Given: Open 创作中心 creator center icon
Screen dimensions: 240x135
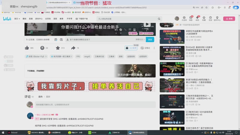Looking at the screenshot, I should (x=217, y=19).
